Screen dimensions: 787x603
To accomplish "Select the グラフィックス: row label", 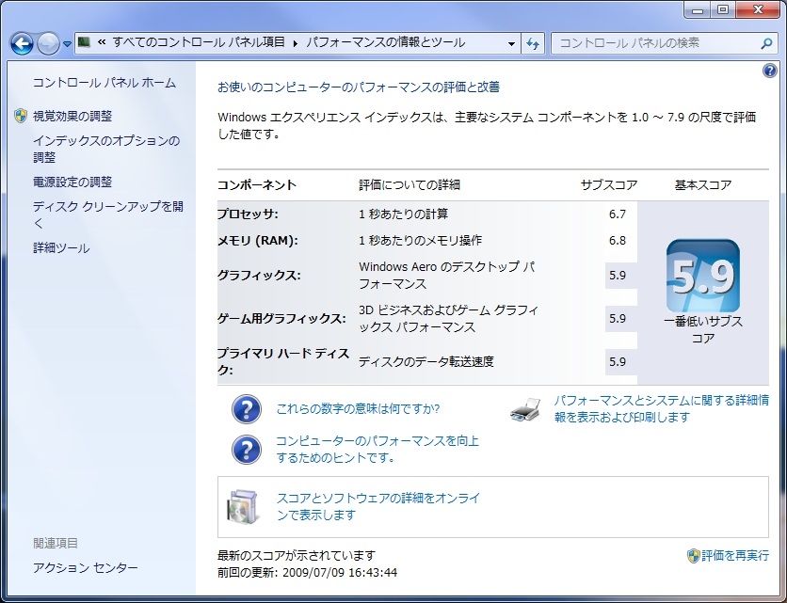I will [259, 276].
